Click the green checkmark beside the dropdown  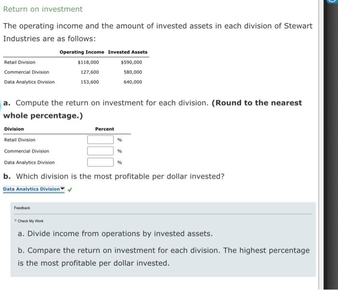tap(70, 189)
